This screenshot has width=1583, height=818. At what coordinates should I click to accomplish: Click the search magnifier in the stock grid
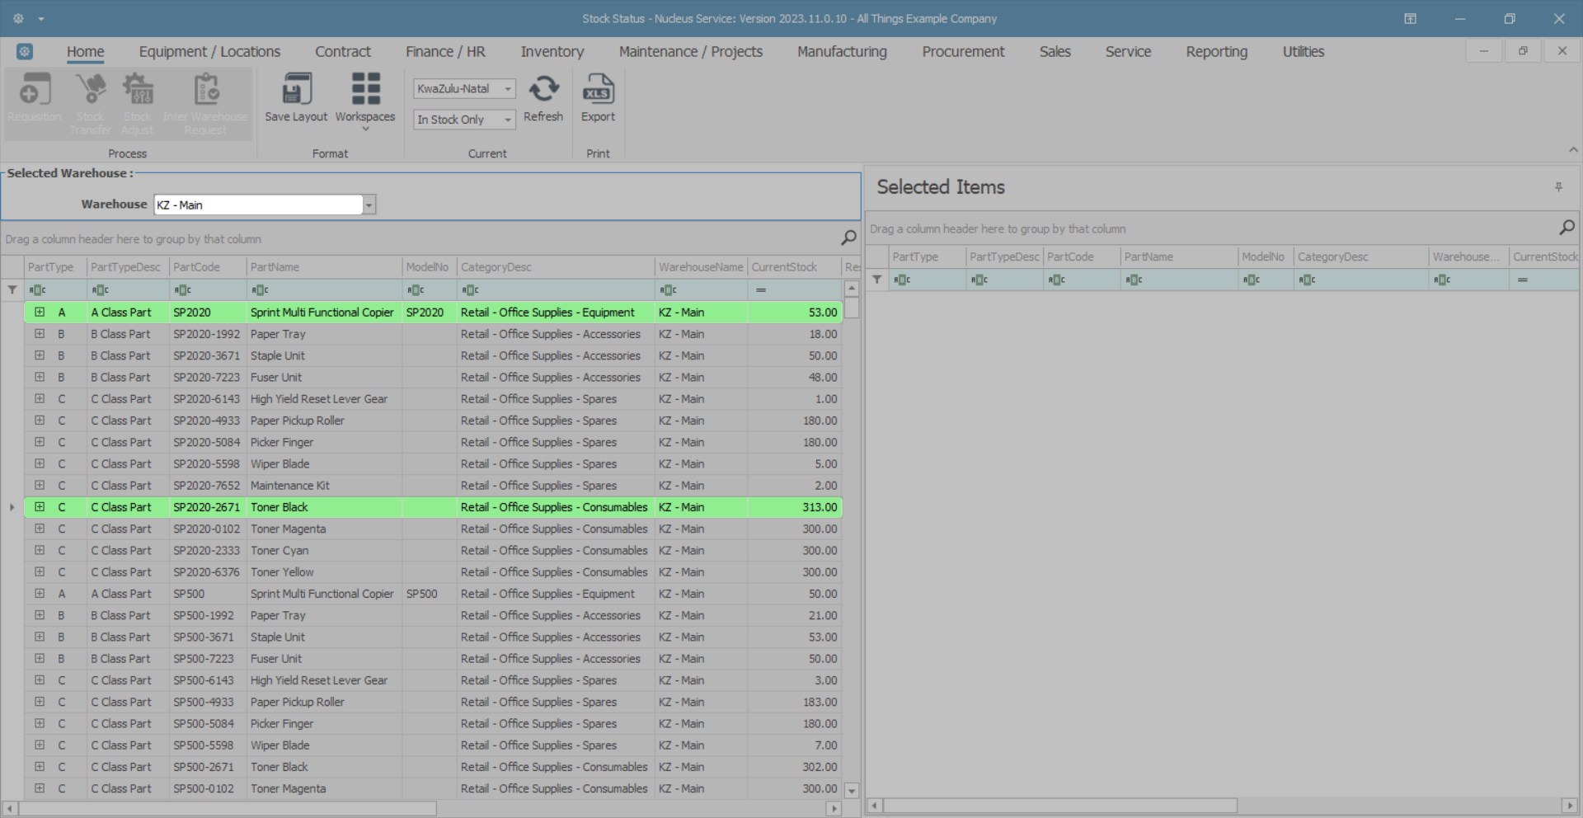848,238
